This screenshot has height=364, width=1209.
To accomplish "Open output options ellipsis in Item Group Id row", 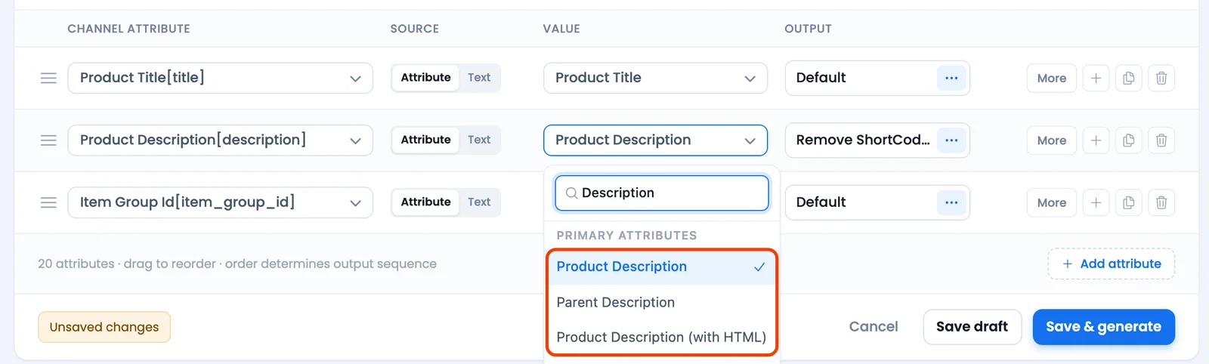I will click(951, 202).
